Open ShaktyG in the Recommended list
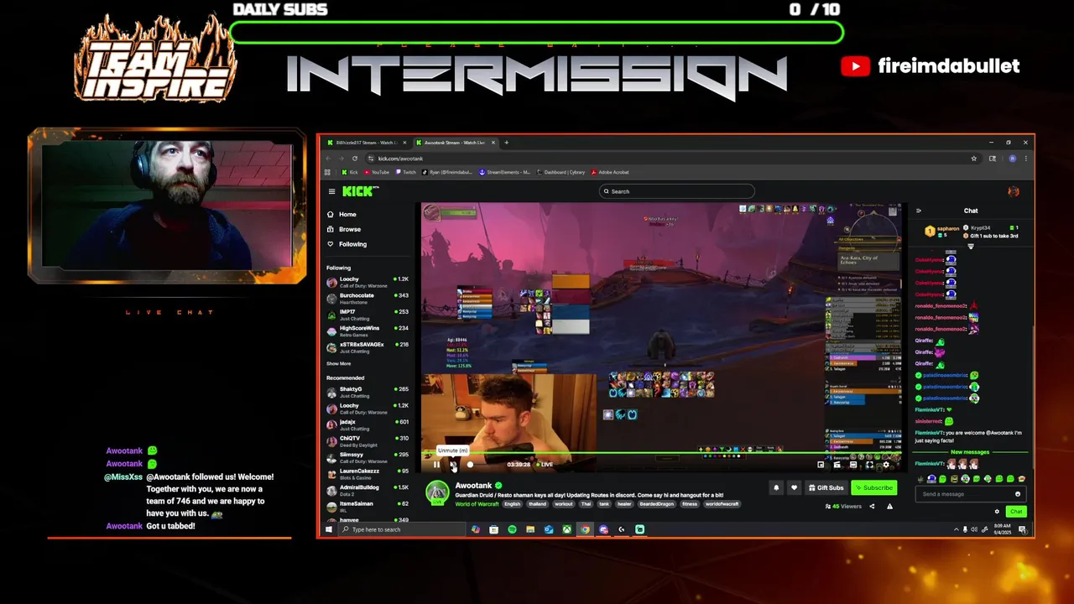 click(368, 392)
